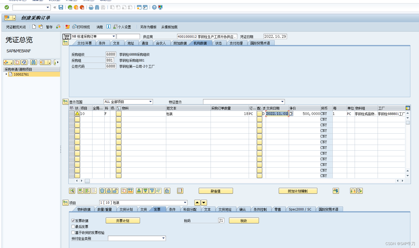This screenshot has width=419, height=248.
Task: Click the next item down arrow button
Action: click(x=204, y=203)
